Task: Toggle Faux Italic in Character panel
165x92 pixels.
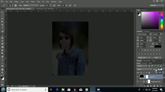Action: [x=142, y=50]
